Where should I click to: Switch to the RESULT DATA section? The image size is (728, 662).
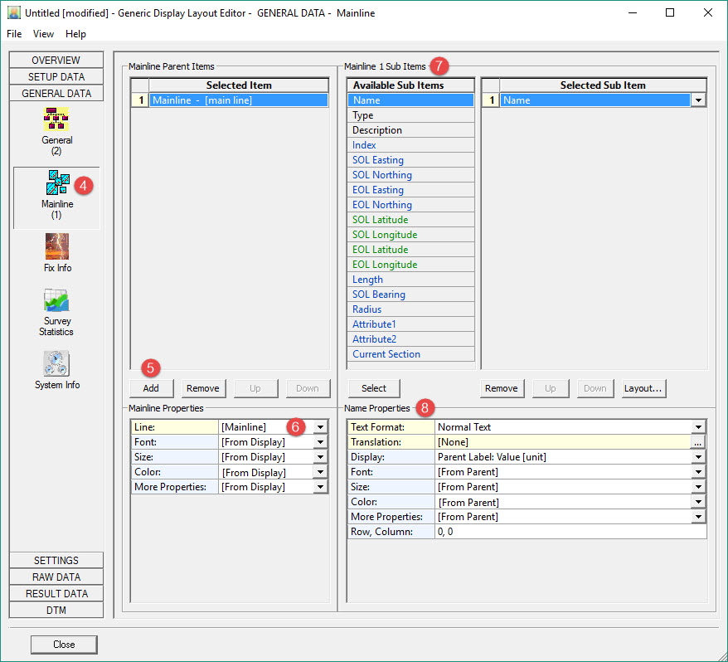(x=56, y=594)
